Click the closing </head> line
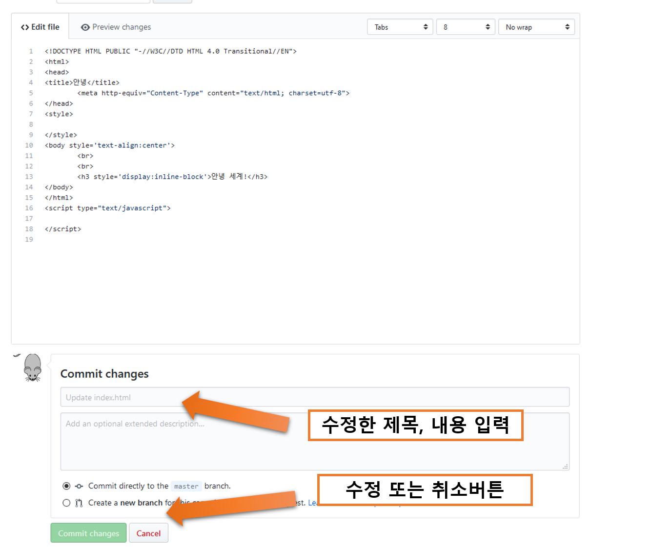This screenshot has width=672, height=549. click(59, 103)
